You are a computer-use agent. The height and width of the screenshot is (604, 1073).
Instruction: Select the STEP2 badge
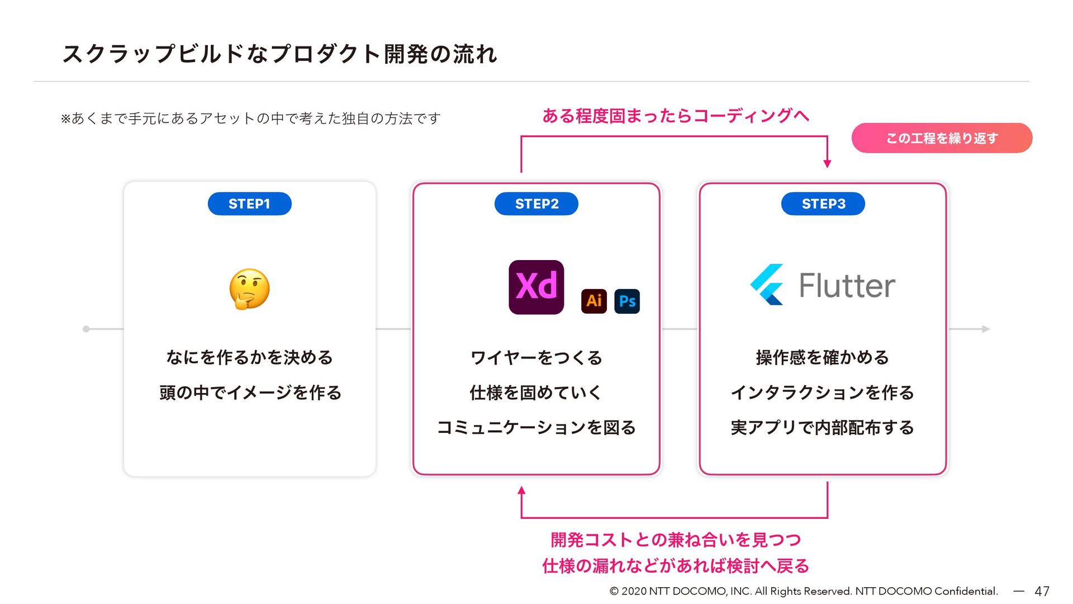[x=536, y=204]
